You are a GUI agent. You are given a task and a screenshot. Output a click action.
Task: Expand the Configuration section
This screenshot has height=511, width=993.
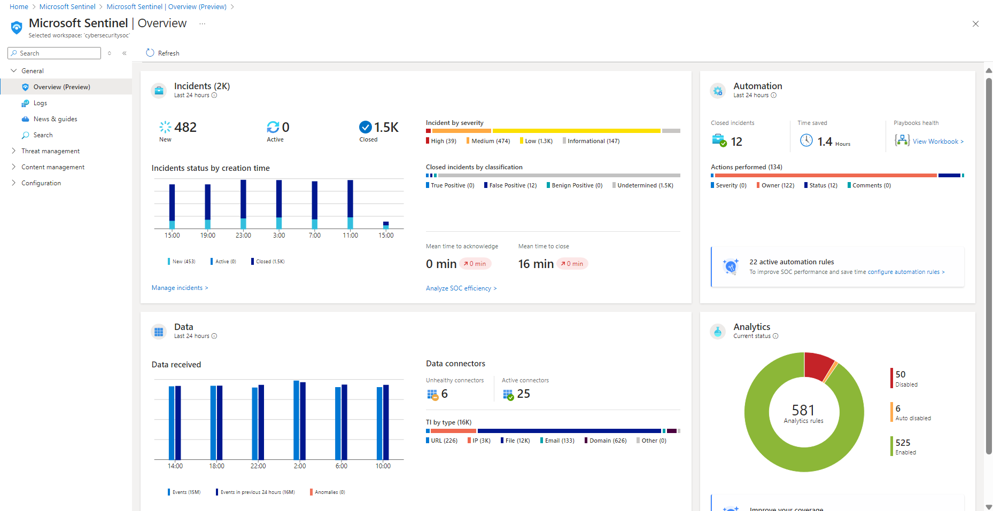[x=14, y=183]
